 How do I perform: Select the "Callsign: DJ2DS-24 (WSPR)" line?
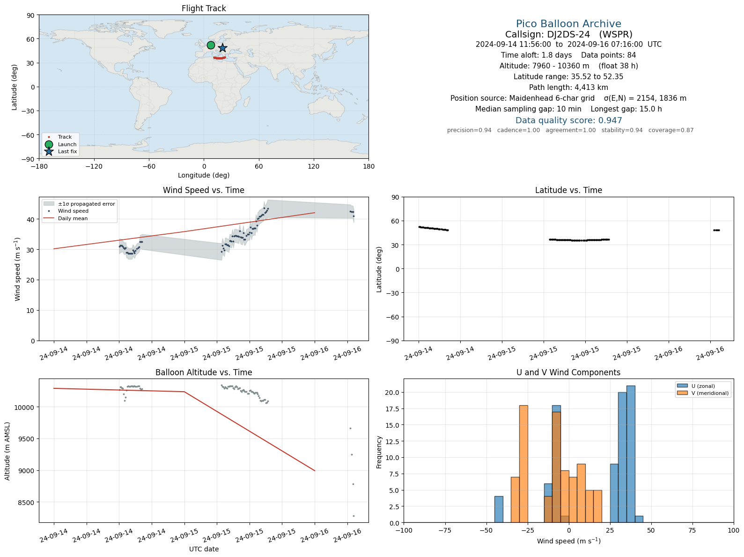click(568, 34)
